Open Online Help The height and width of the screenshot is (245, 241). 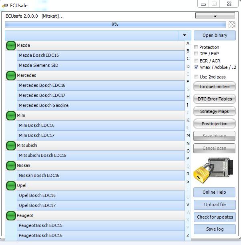click(214, 192)
